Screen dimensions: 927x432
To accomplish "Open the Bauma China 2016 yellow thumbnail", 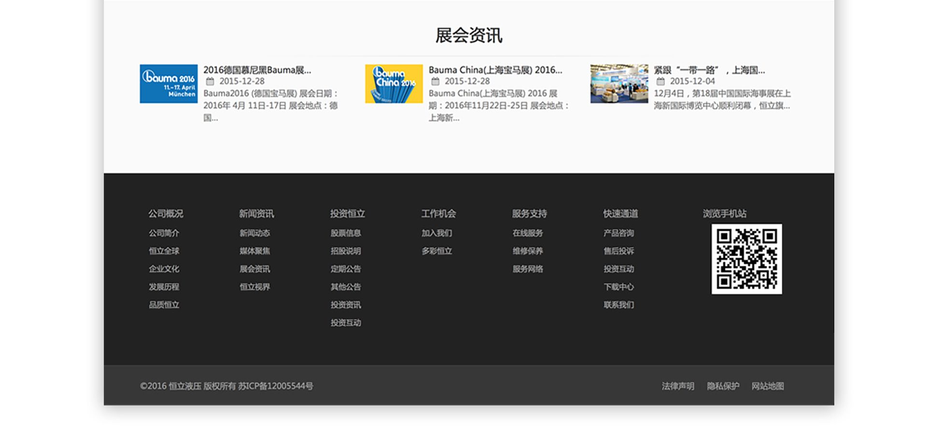I will [393, 84].
